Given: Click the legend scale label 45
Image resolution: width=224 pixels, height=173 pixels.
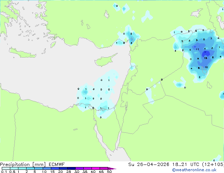Looking at the screenshot, I should pyautogui.click(x=101, y=172).
